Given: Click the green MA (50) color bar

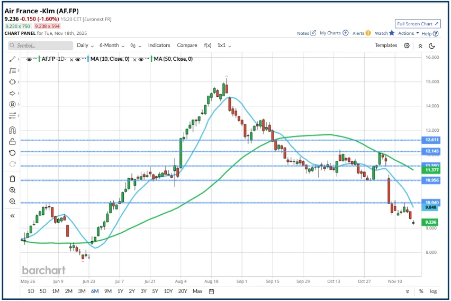Looking at the screenshot, I should [x=151, y=59].
